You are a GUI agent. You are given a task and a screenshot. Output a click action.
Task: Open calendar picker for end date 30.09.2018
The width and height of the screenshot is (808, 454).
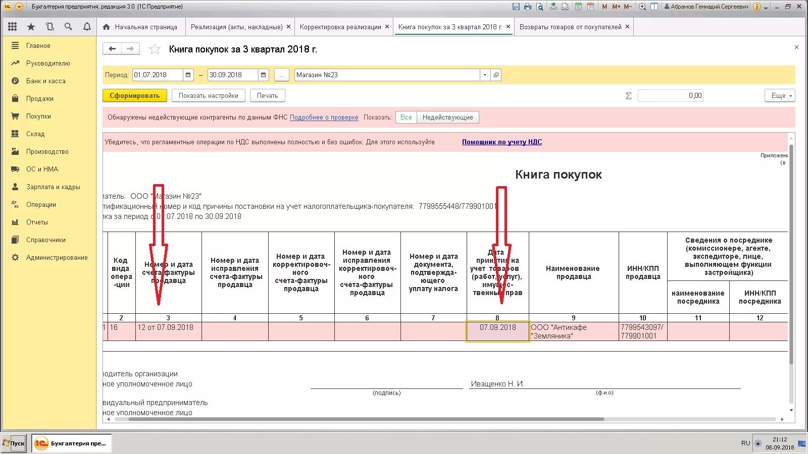pyautogui.click(x=264, y=75)
